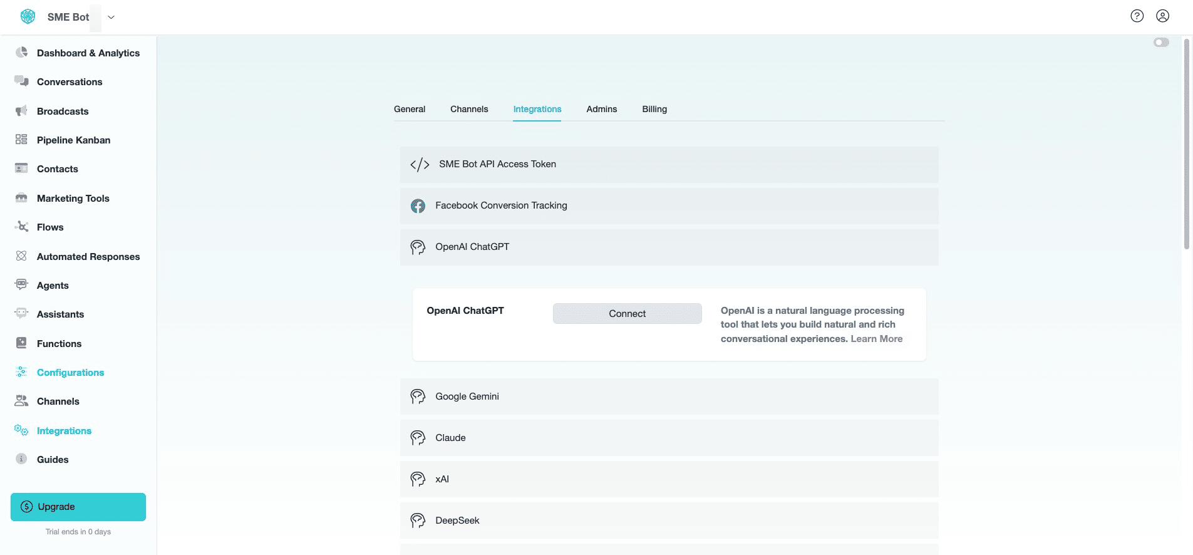Click the Assistants bot icon

coord(22,314)
